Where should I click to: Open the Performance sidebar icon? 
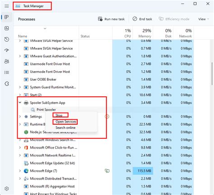click(7, 28)
